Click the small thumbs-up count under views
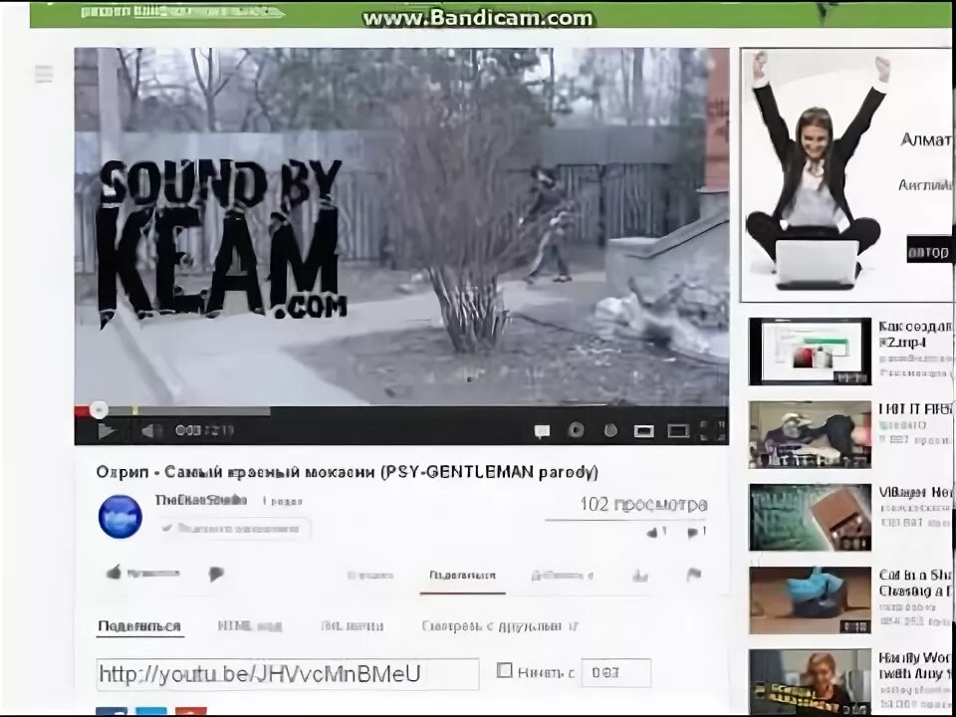Viewport: 956px width, 717px height. coord(656,532)
